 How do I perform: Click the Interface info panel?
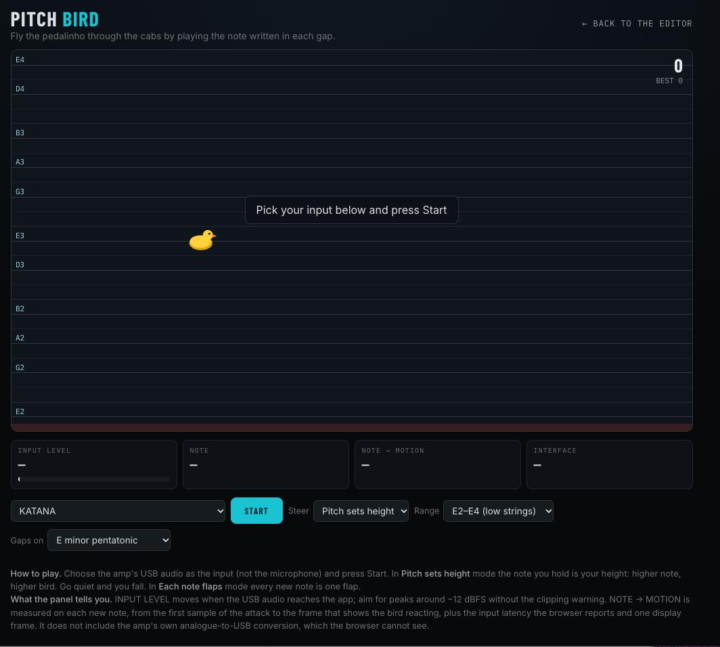609,465
